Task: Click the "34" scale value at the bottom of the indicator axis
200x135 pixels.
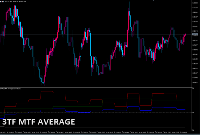Action: pyautogui.click(x=193, y=130)
